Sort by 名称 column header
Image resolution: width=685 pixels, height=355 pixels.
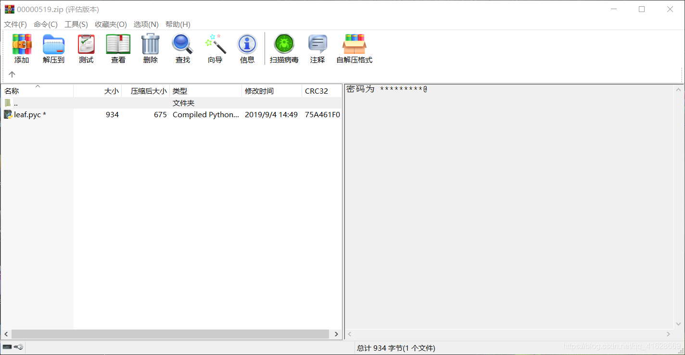point(37,91)
